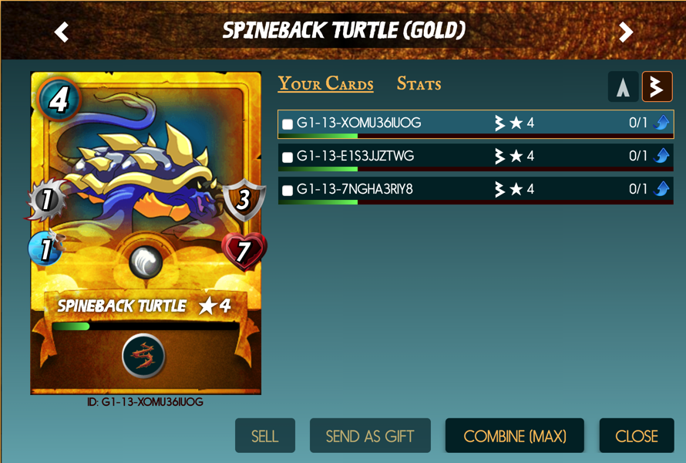Click the armor shield icon showing 3

point(244,200)
